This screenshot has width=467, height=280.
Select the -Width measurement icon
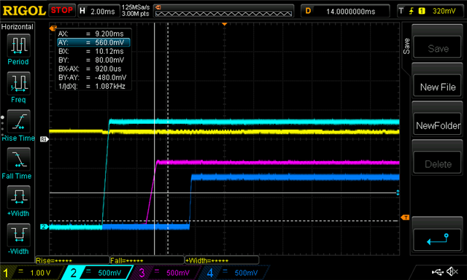18,235
